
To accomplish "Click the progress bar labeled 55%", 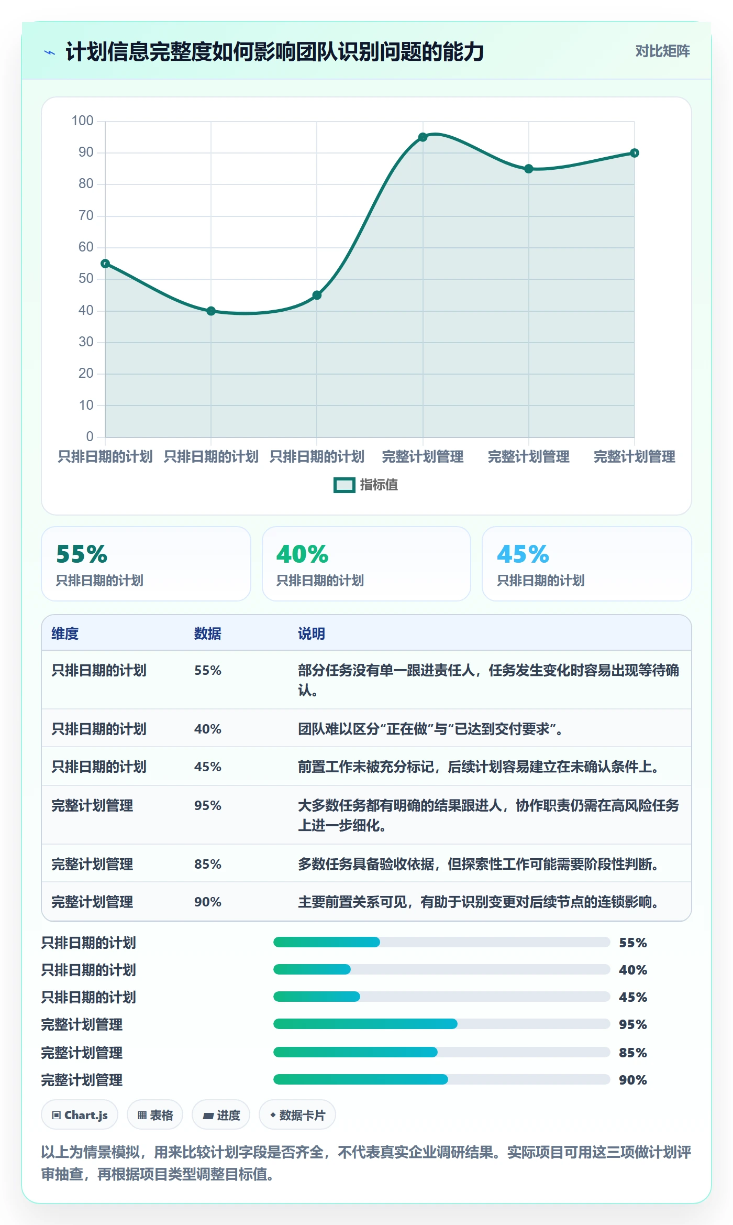I will (442, 942).
